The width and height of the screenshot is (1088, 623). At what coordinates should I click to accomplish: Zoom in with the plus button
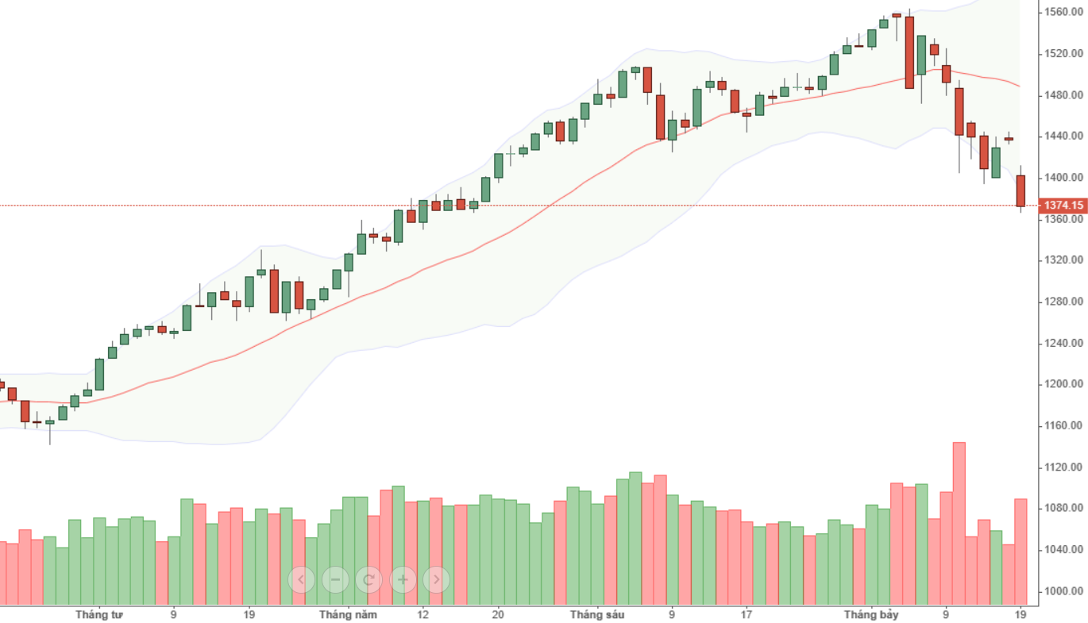point(403,579)
